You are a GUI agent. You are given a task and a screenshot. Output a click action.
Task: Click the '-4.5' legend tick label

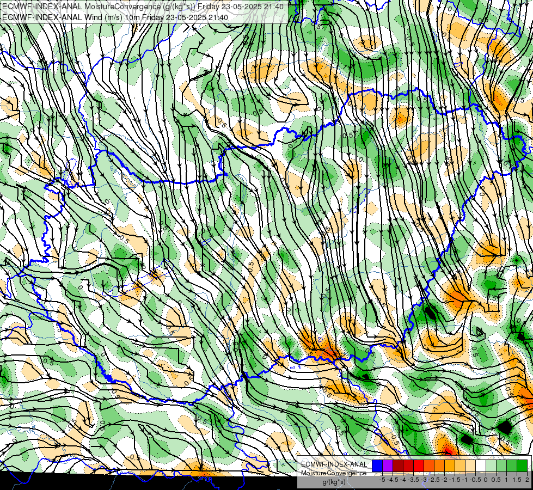pyautogui.click(x=393, y=480)
